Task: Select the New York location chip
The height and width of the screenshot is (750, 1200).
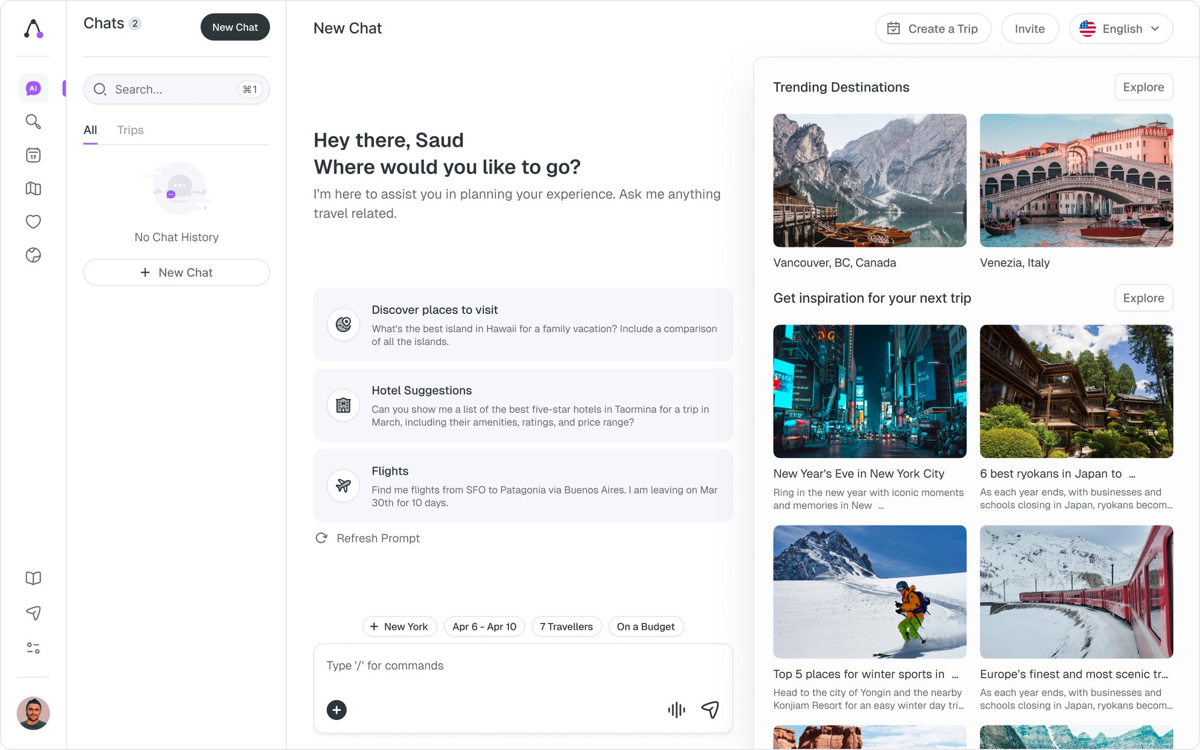Action: pyautogui.click(x=400, y=627)
